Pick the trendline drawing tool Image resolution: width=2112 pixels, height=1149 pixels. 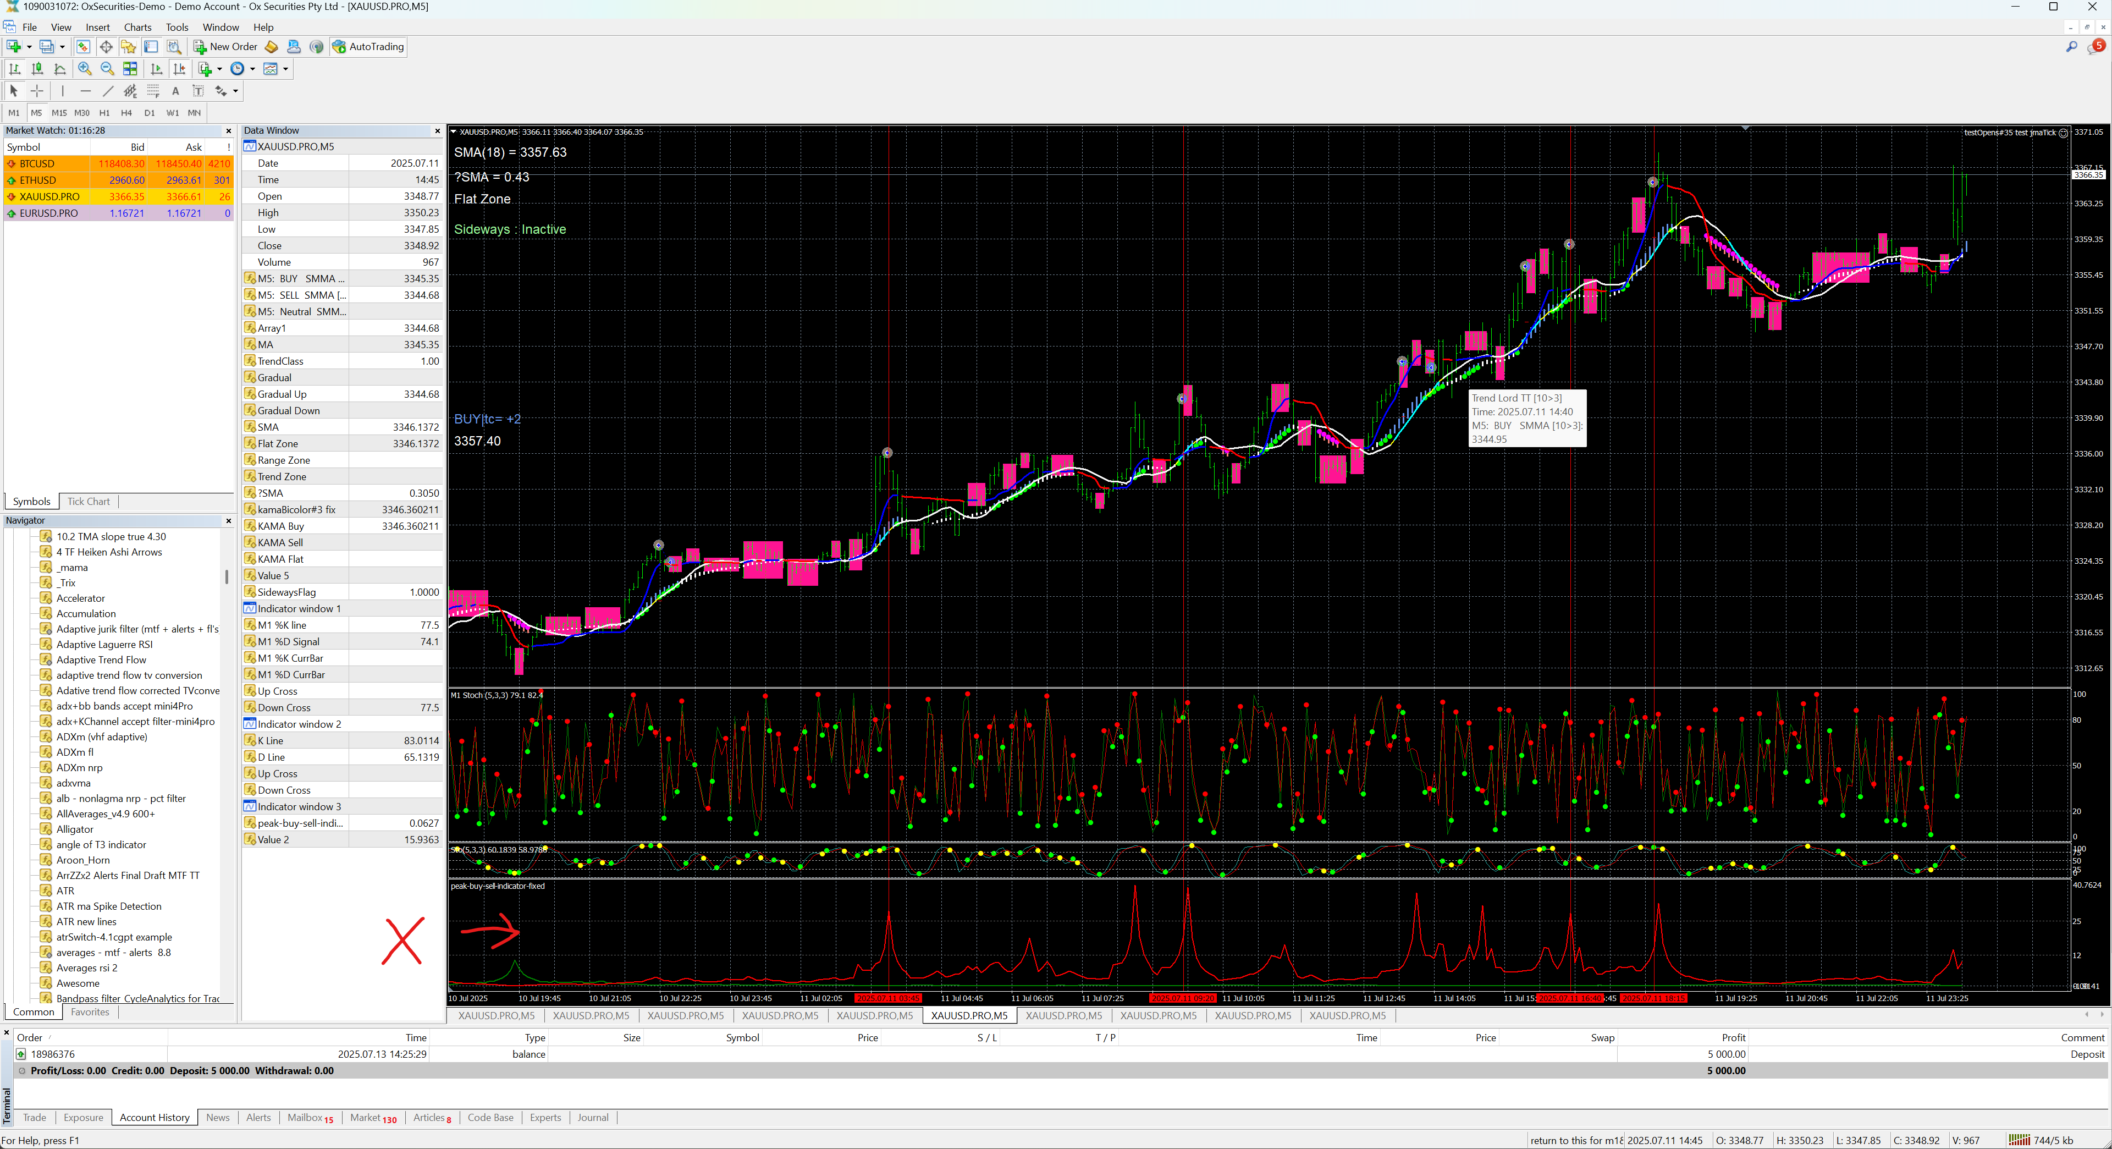(107, 91)
